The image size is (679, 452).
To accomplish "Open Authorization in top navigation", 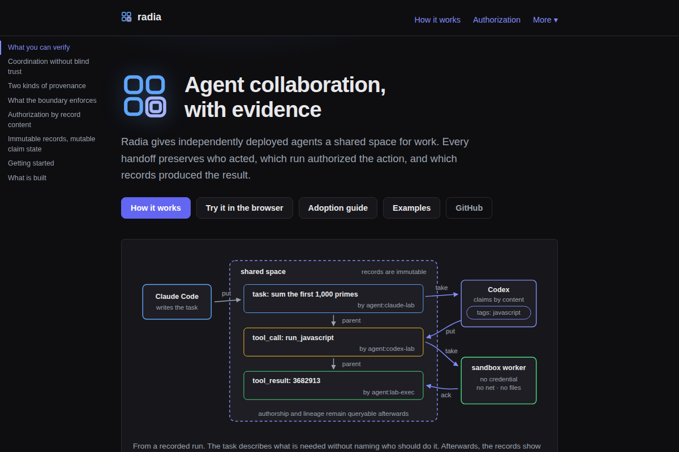I will pos(497,20).
